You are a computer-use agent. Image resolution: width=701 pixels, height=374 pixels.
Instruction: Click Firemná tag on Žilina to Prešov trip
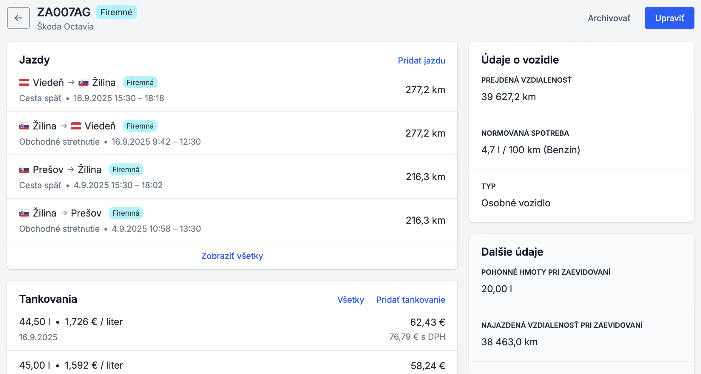click(x=126, y=213)
